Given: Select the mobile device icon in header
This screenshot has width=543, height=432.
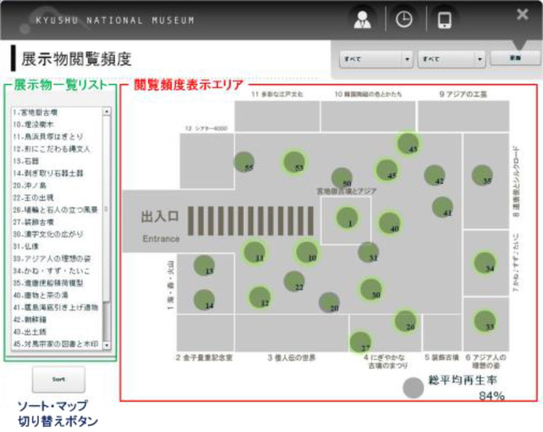Looking at the screenshot, I should click(x=444, y=20).
